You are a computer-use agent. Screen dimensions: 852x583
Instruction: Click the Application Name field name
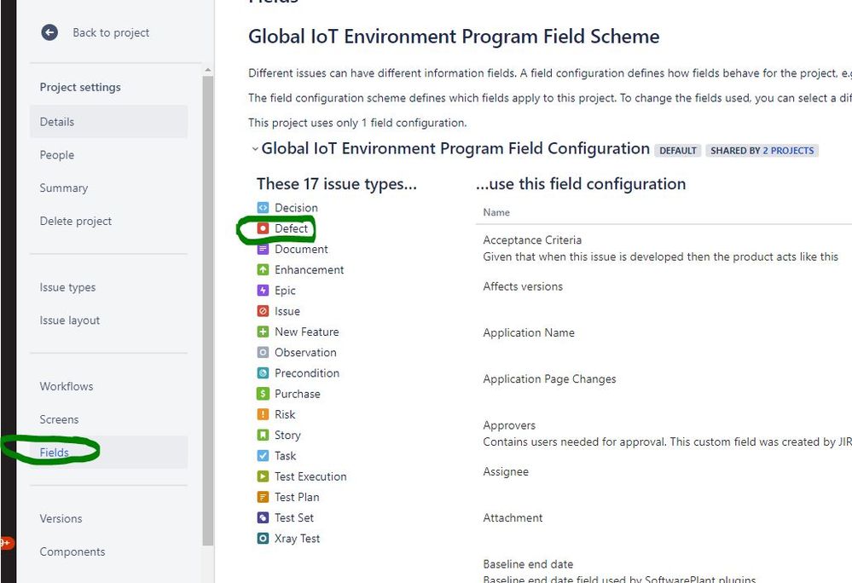pos(529,332)
